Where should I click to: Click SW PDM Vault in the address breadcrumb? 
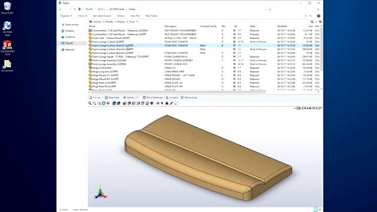[x=117, y=9]
